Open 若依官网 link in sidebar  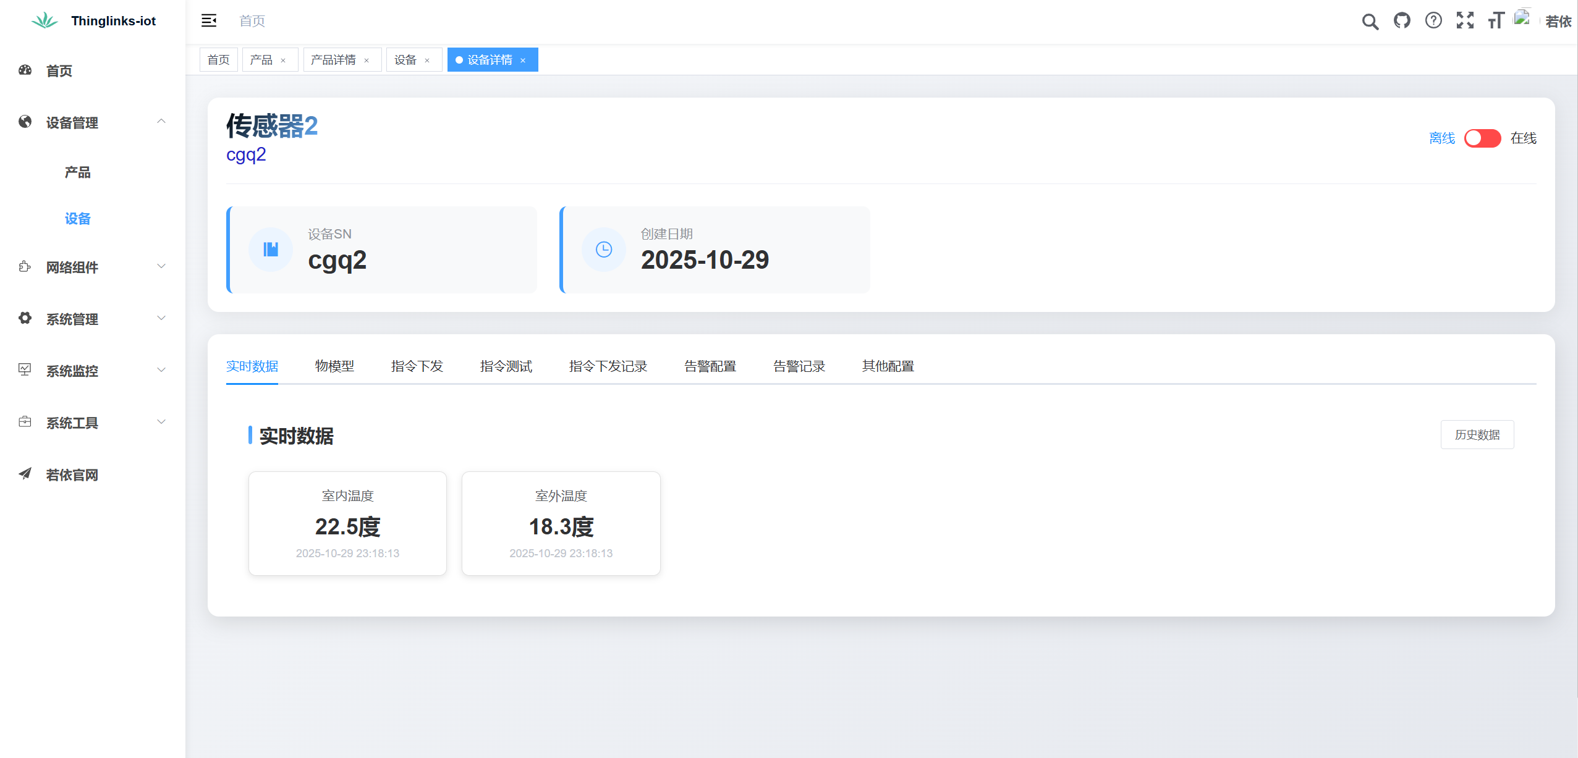[x=72, y=474]
